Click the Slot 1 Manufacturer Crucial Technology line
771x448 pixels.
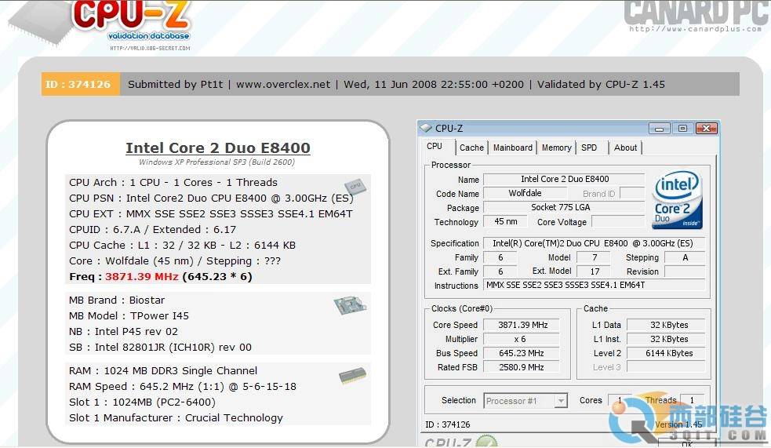point(176,418)
